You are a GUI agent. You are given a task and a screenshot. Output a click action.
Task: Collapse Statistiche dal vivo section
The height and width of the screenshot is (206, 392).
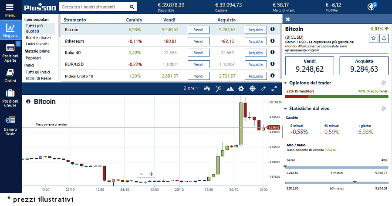(x=285, y=108)
